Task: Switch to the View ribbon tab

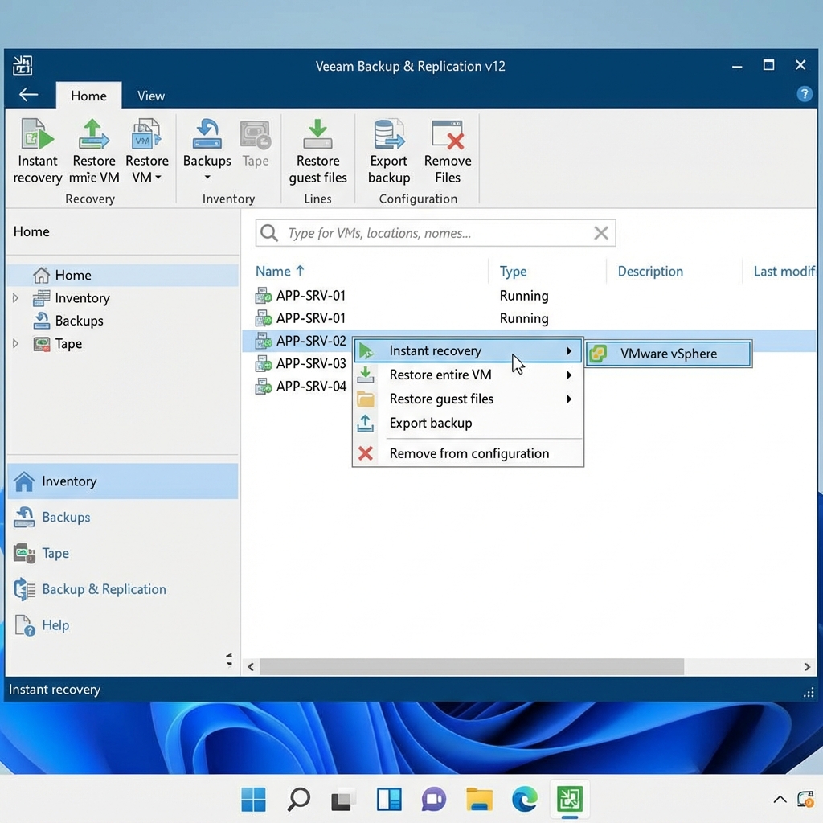Action: point(150,96)
